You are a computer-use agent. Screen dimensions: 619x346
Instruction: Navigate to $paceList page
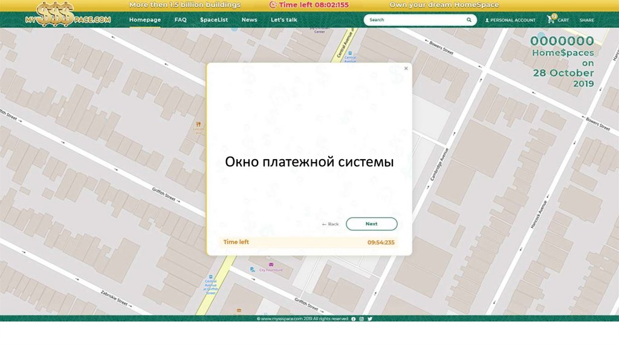click(214, 20)
